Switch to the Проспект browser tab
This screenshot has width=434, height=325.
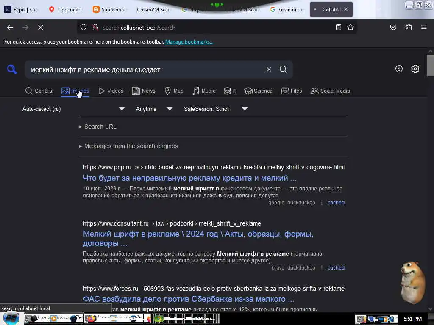point(65,10)
